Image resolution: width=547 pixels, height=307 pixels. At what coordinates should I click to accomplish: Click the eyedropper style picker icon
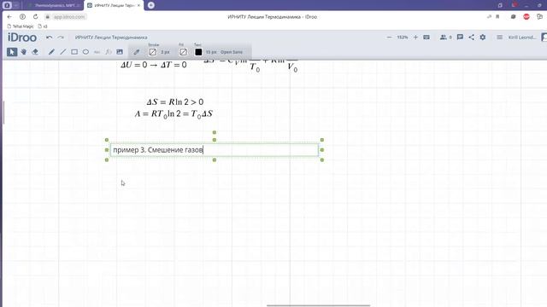[137, 52]
